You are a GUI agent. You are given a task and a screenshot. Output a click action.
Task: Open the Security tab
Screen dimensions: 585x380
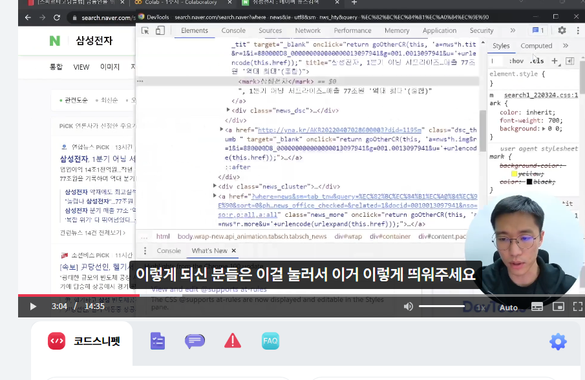pyautogui.click(x=482, y=30)
